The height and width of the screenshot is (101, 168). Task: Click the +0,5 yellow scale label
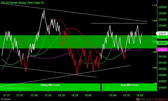pos(154,21)
